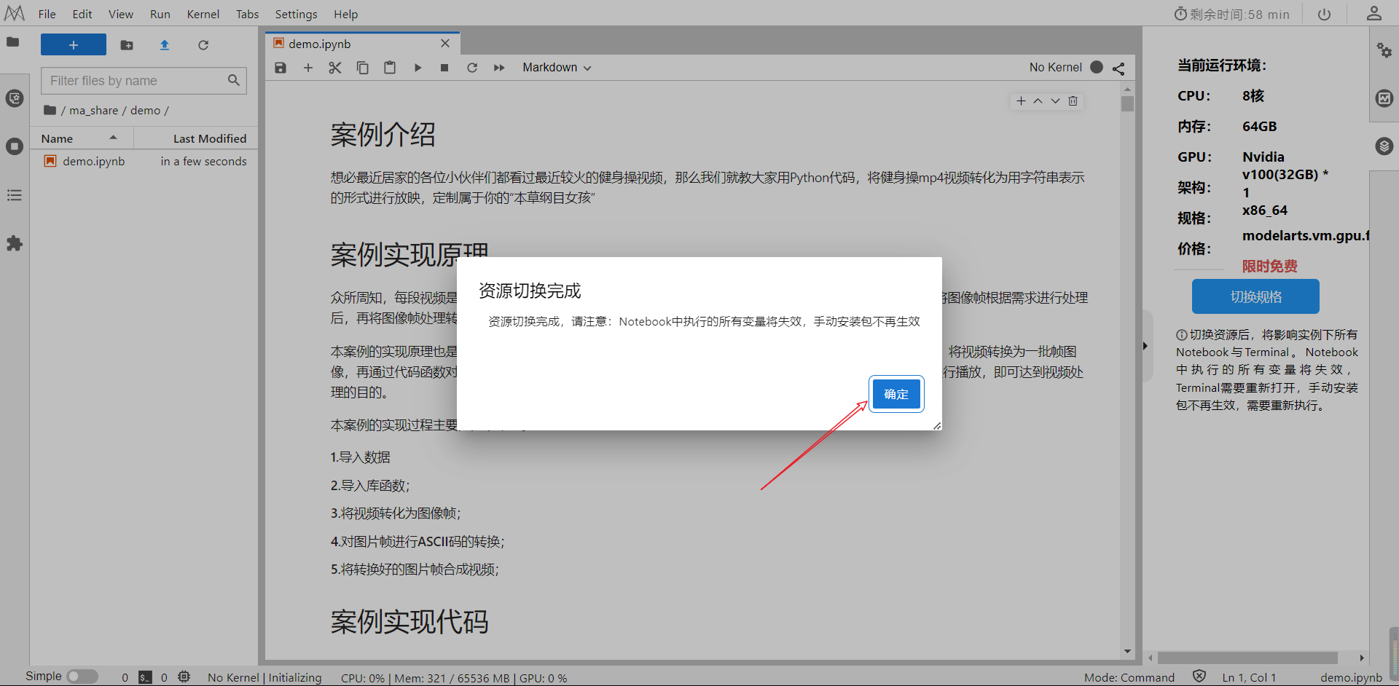Image resolution: width=1399 pixels, height=686 pixels.
Task: Go to demo breadcrumb folder
Action: [145, 111]
